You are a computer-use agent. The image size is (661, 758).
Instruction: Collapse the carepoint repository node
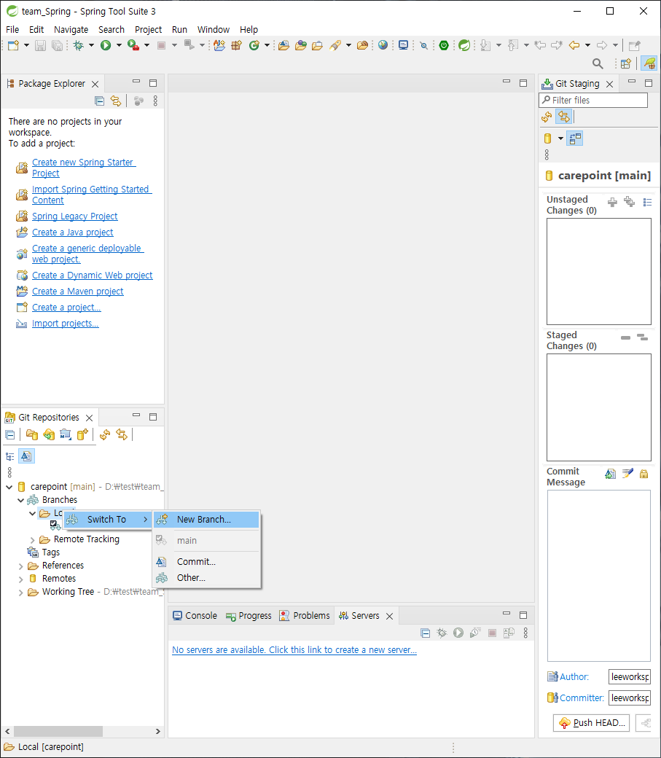[9, 487]
